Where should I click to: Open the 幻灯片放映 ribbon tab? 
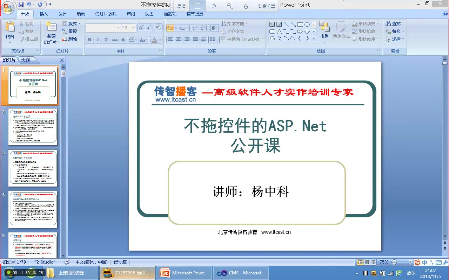(106, 14)
